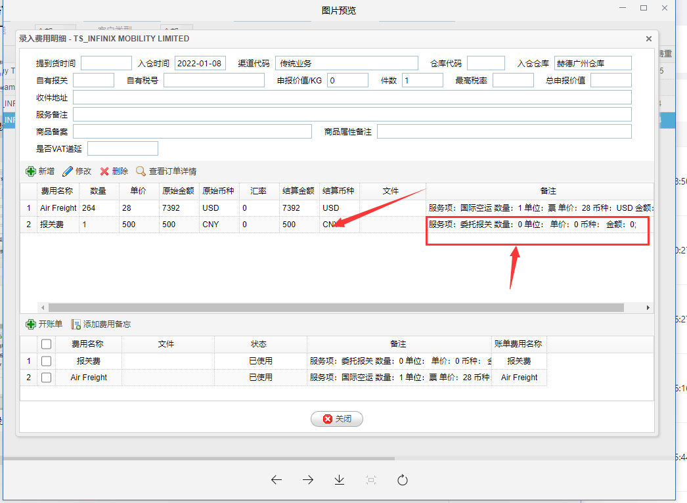This screenshot has height=503, width=687.
Task: Click the 新增 (add) green plus icon
Action: pyautogui.click(x=30, y=171)
